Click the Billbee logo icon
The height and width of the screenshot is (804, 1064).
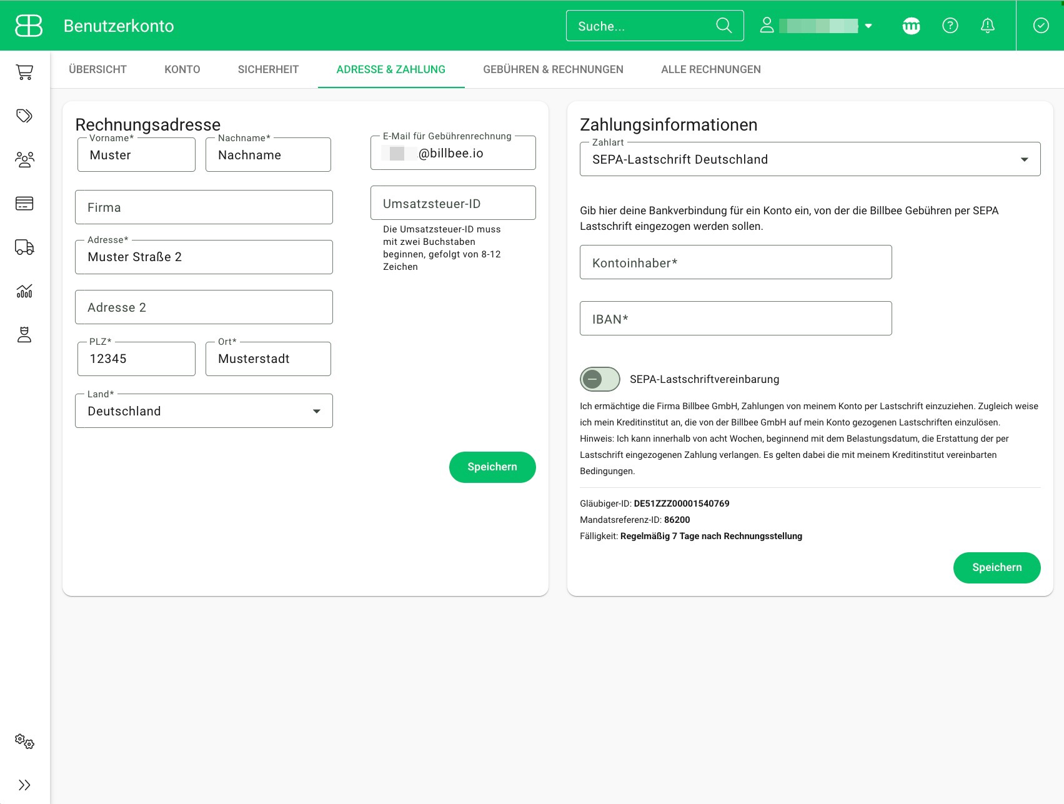(x=29, y=26)
